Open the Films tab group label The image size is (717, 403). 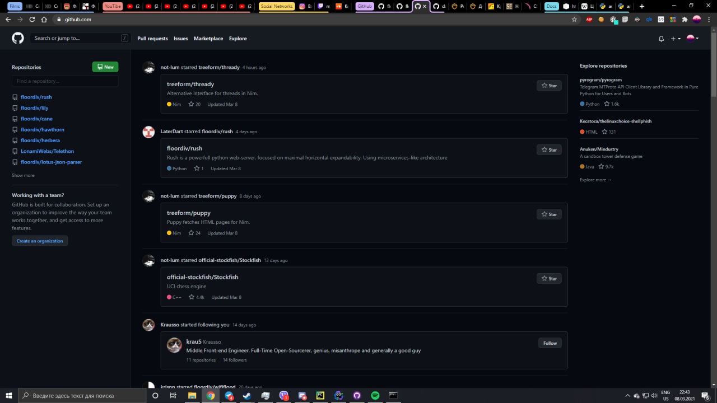point(15,6)
